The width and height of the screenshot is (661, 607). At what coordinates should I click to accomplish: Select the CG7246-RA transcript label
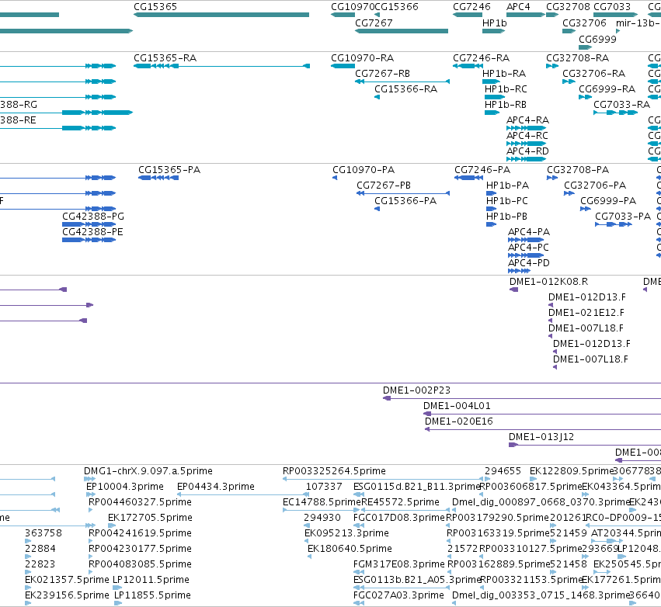pos(482,57)
